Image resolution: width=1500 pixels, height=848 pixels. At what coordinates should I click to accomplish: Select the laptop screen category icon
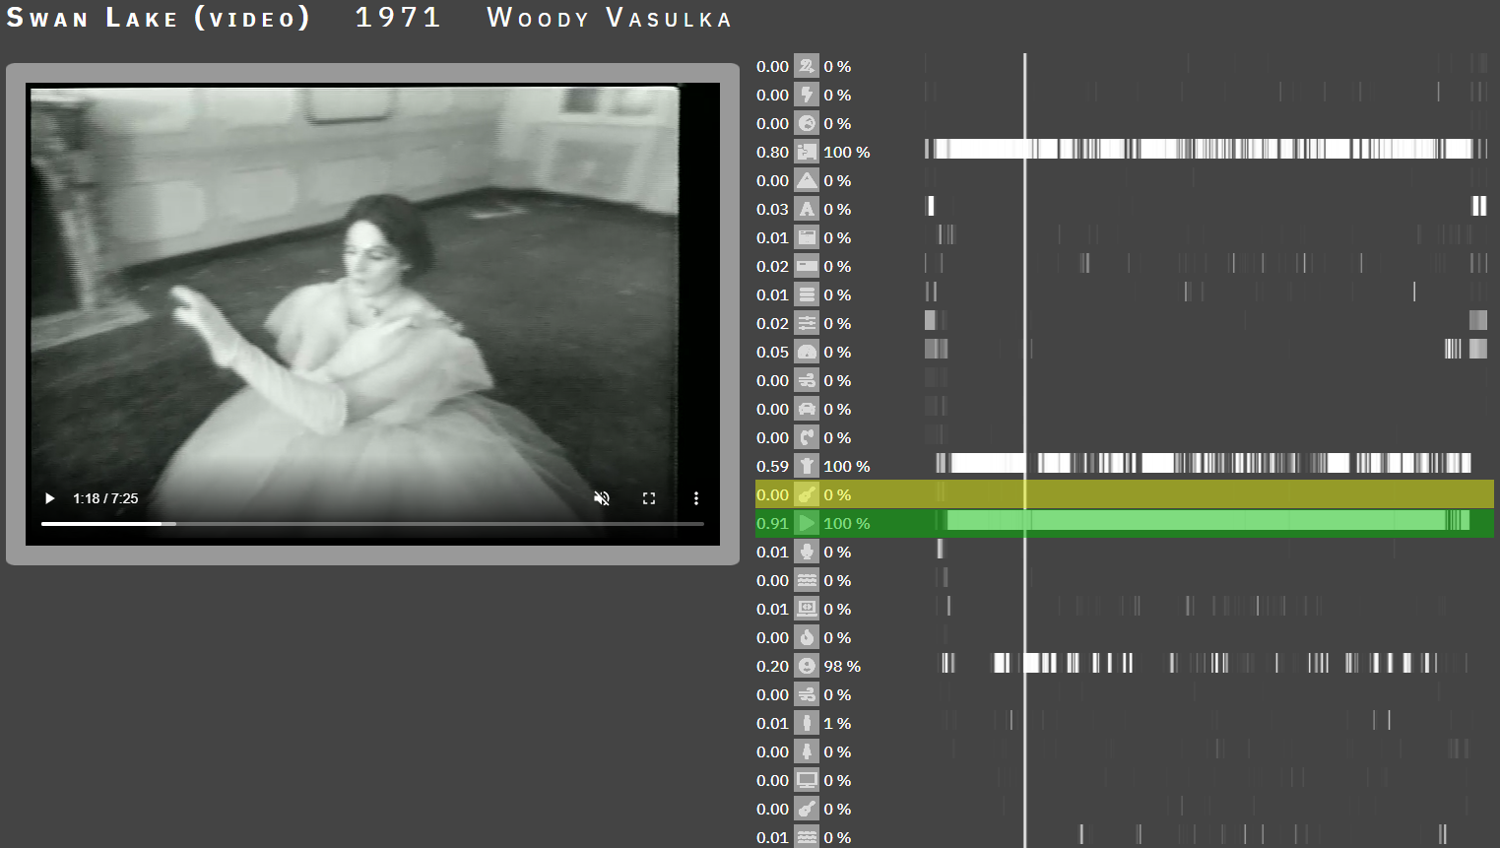(x=807, y=609)
